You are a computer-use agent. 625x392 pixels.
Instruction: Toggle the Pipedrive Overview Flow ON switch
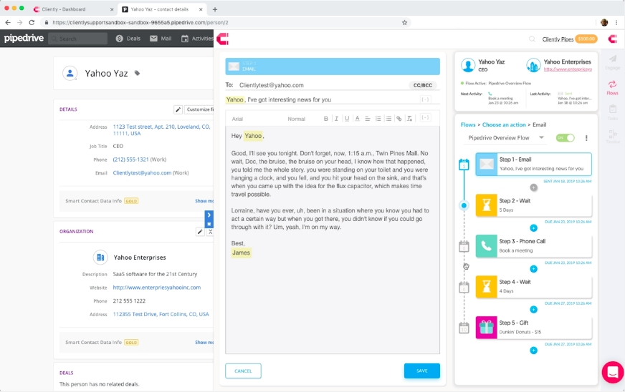(x=565, y=138)
